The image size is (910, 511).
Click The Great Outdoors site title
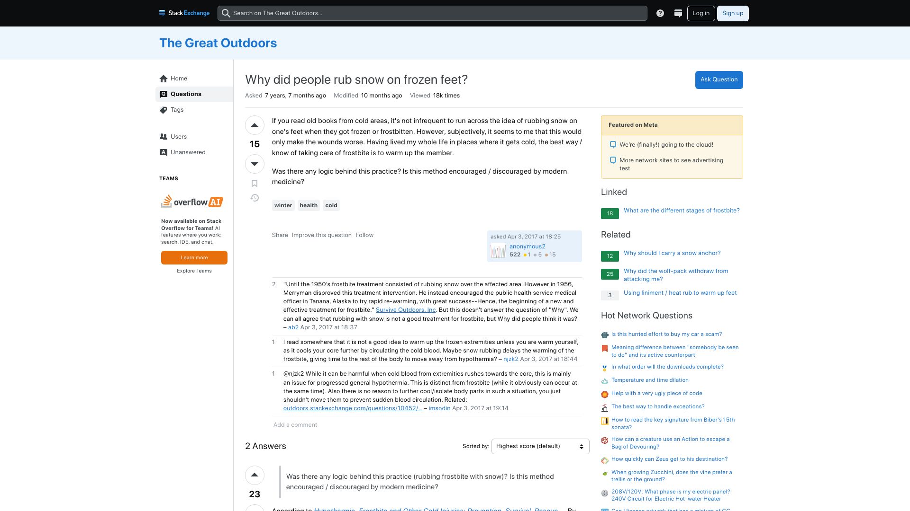click(218, 43)
